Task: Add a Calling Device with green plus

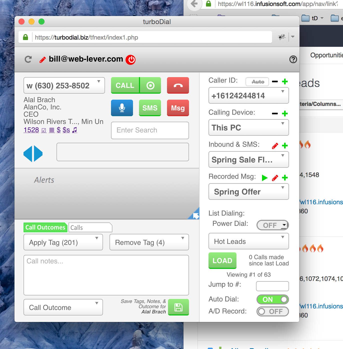Action: click(x=285, y=114)
